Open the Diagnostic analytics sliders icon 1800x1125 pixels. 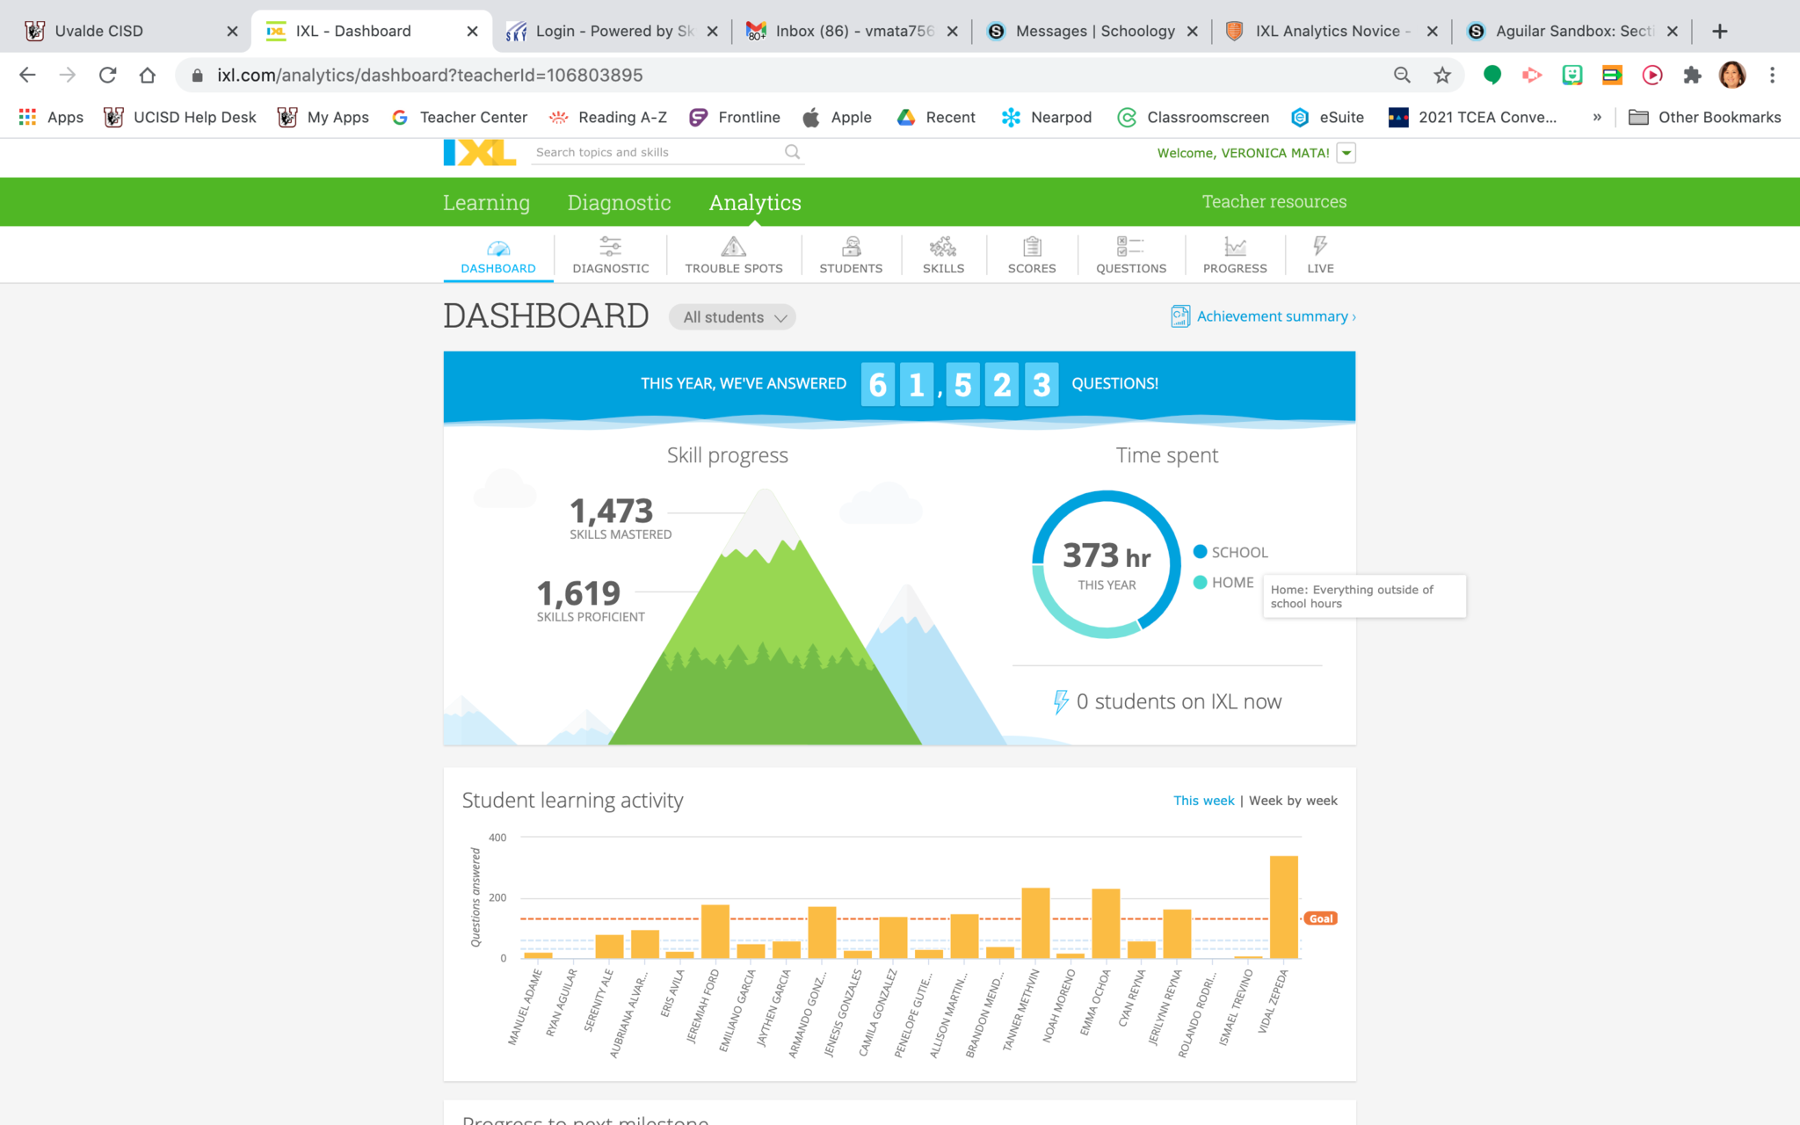(x=610, y=247)
